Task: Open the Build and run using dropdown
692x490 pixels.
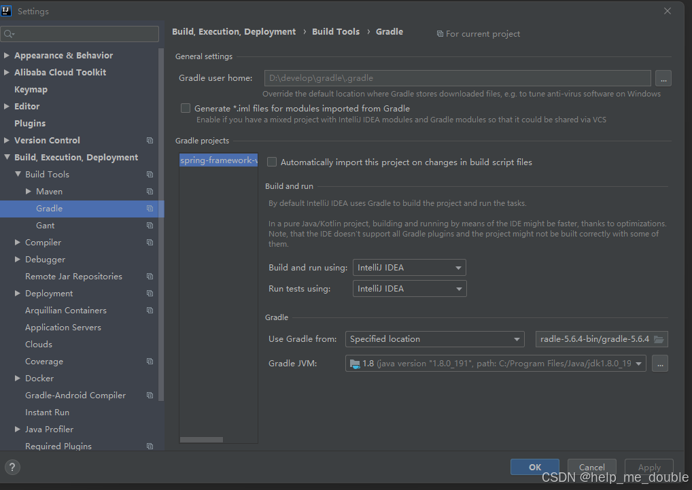Action: 409,268
